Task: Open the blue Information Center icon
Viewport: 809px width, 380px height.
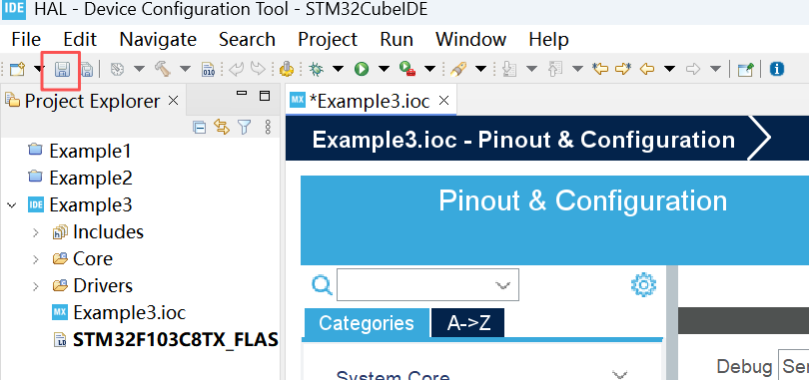Action: [x=776, y=69]
